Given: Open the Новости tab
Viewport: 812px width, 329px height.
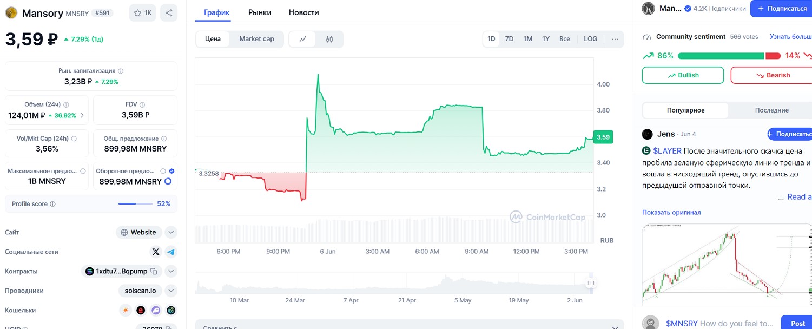Looking at the screenshot, I should click(x=303, y=12).
